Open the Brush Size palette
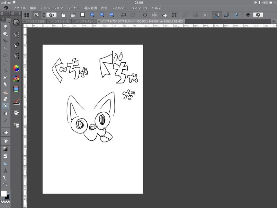277x208 pixels. 16,56
